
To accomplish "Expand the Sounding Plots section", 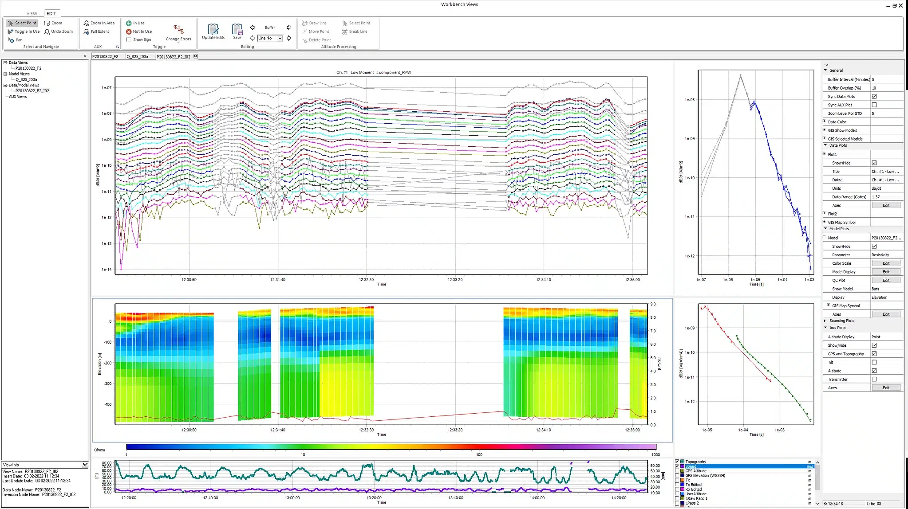I will [825, 321].
